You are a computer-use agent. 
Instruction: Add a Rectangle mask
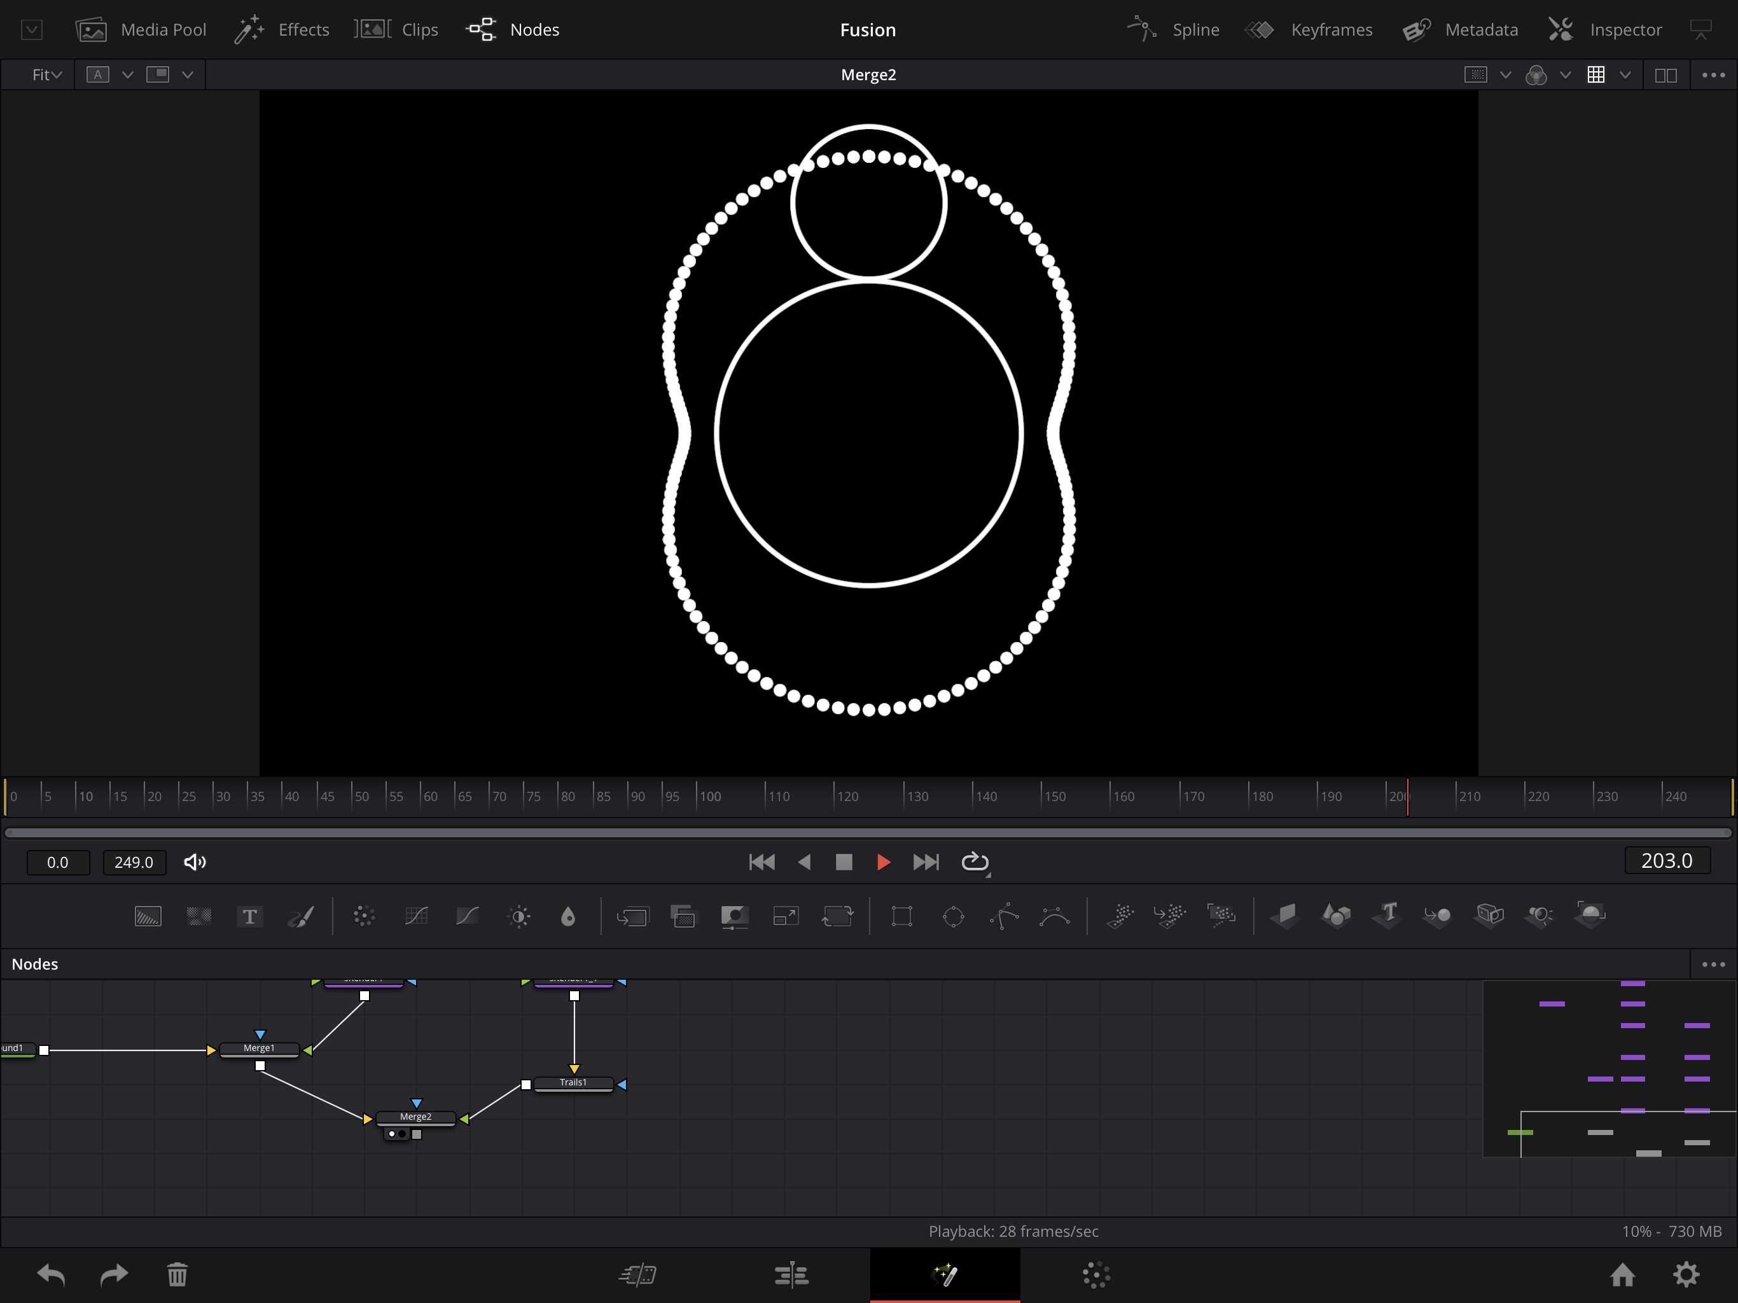tap(902, 916)
